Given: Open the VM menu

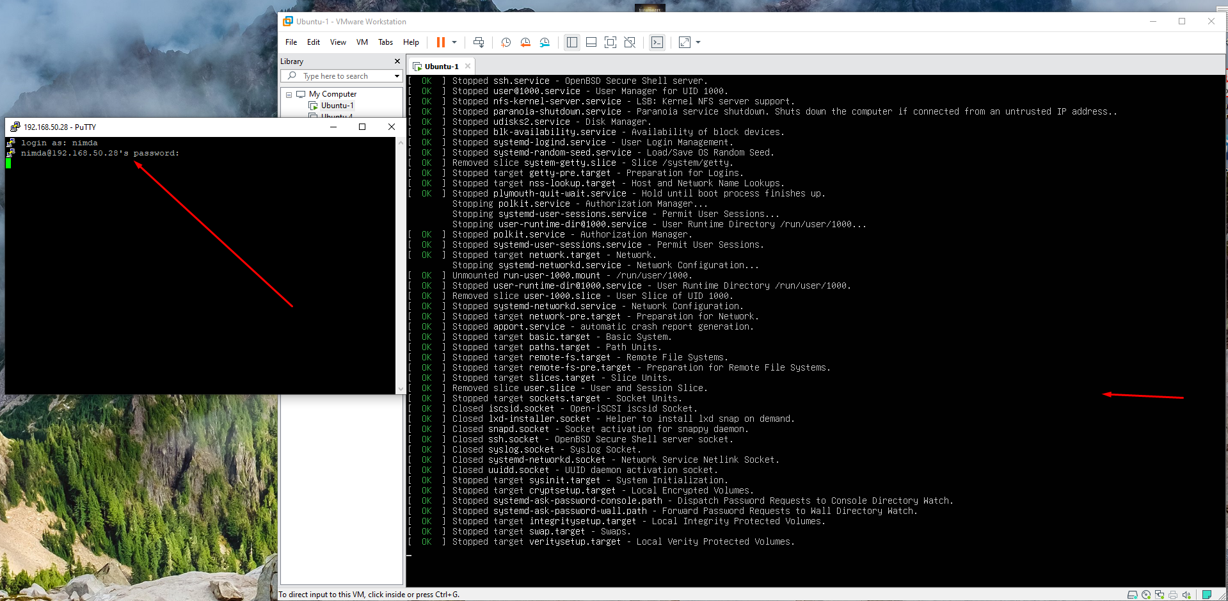Looking at the screenshot, I should [362, 42].
